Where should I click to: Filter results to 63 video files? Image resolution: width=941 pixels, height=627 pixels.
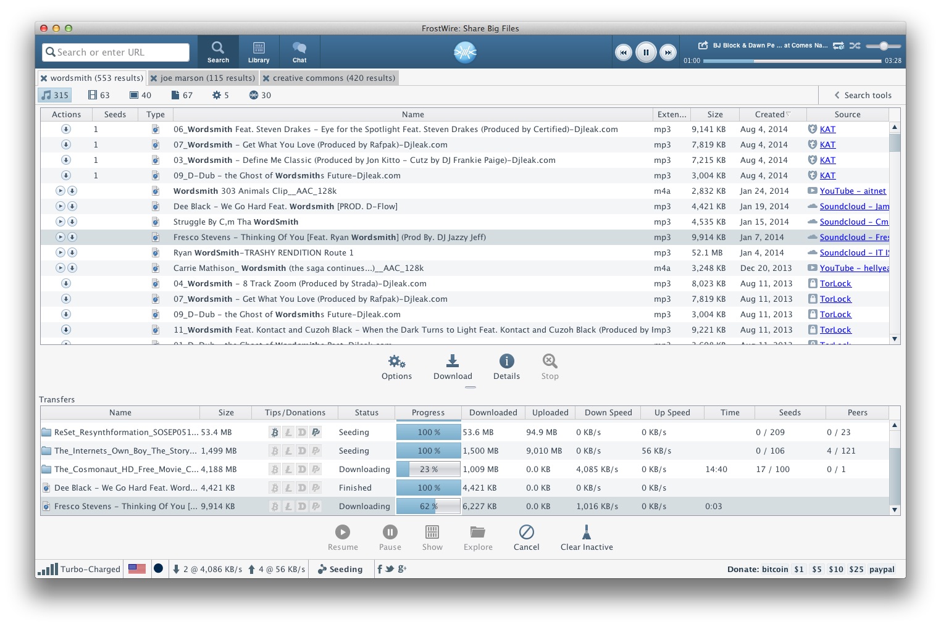pos(99,95)
